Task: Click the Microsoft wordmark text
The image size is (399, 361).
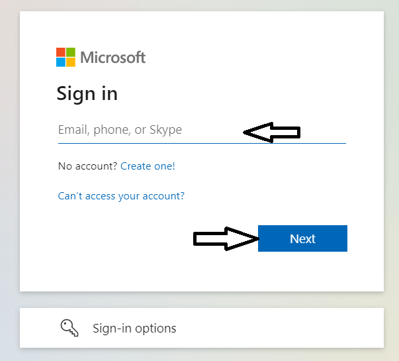Action: click(113, 58)
